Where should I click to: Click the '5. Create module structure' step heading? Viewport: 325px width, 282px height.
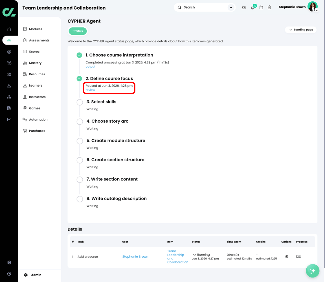116,140
